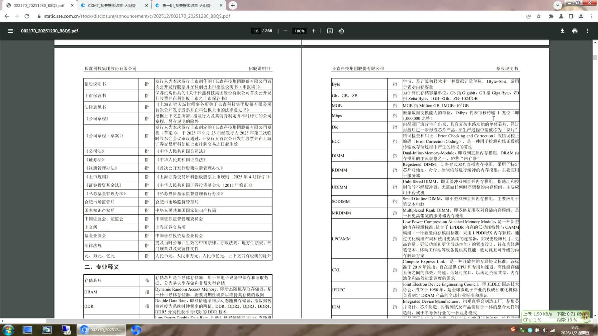Click the address bar URL
This screenshot has height=336, width=598.
coord(137,16)
